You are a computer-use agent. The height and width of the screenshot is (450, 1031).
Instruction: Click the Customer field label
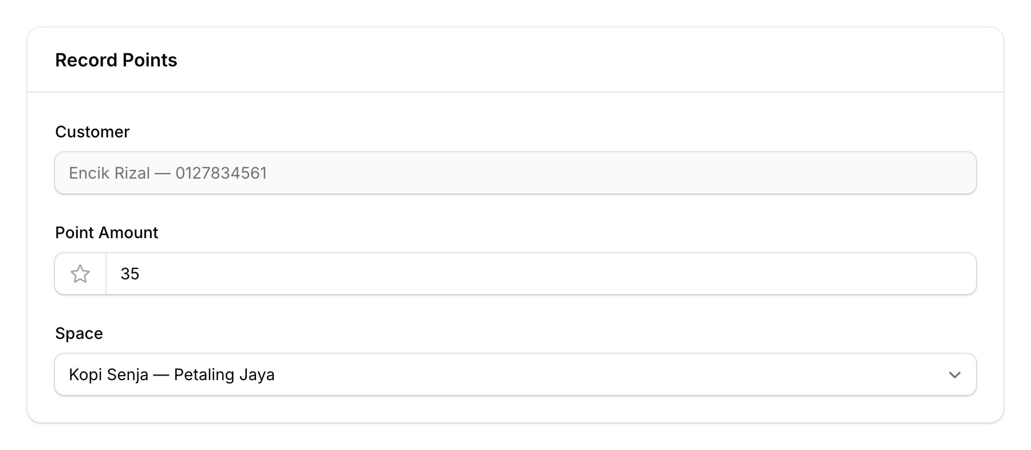(92, 132)
